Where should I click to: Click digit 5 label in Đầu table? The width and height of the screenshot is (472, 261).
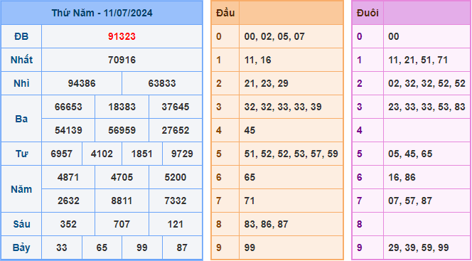(219, 154)
